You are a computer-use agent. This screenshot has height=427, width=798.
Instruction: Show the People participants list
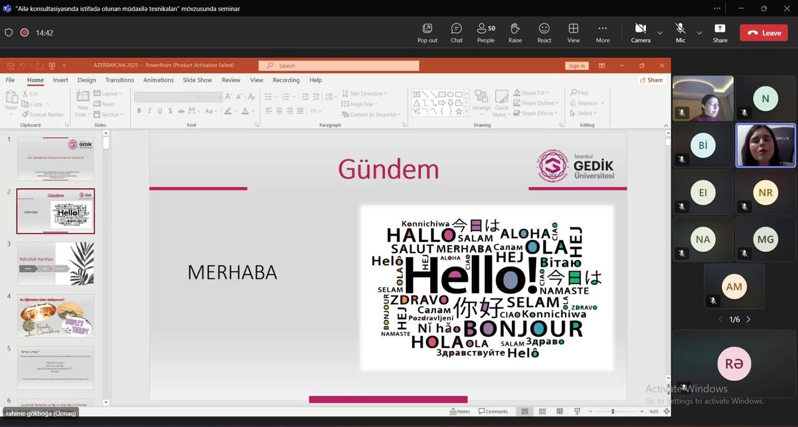point(486,32)
